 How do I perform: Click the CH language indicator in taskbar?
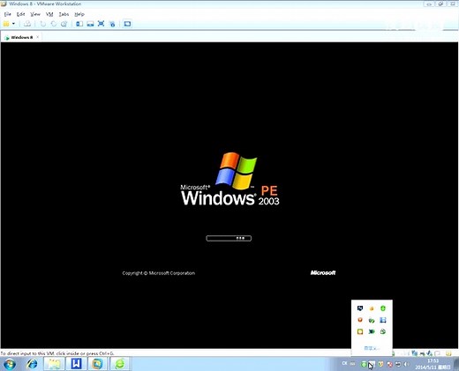[x=344, y=364]
